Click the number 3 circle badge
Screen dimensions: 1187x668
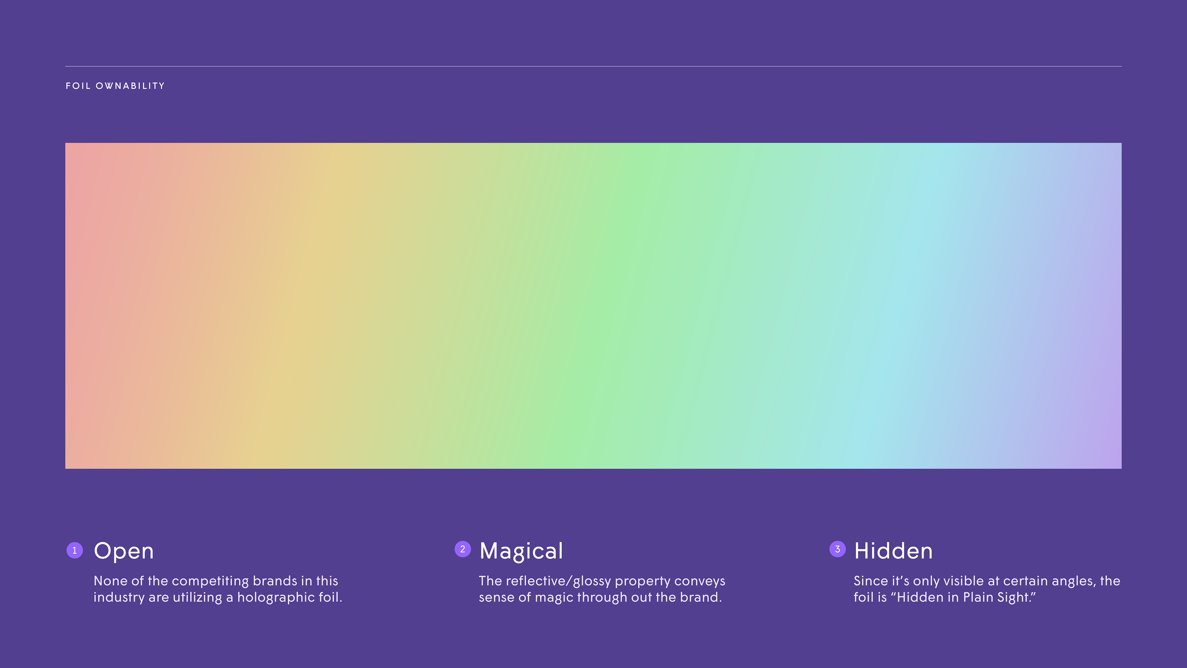pos(838,549)
